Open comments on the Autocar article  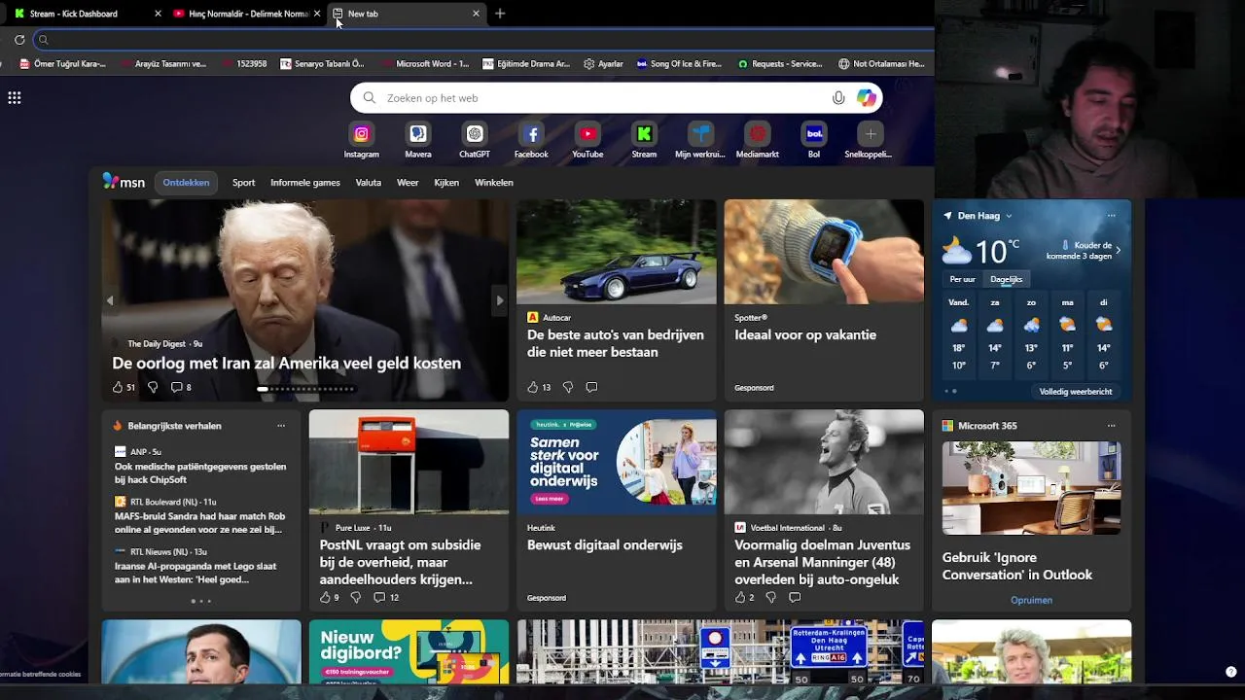point(591,387)
